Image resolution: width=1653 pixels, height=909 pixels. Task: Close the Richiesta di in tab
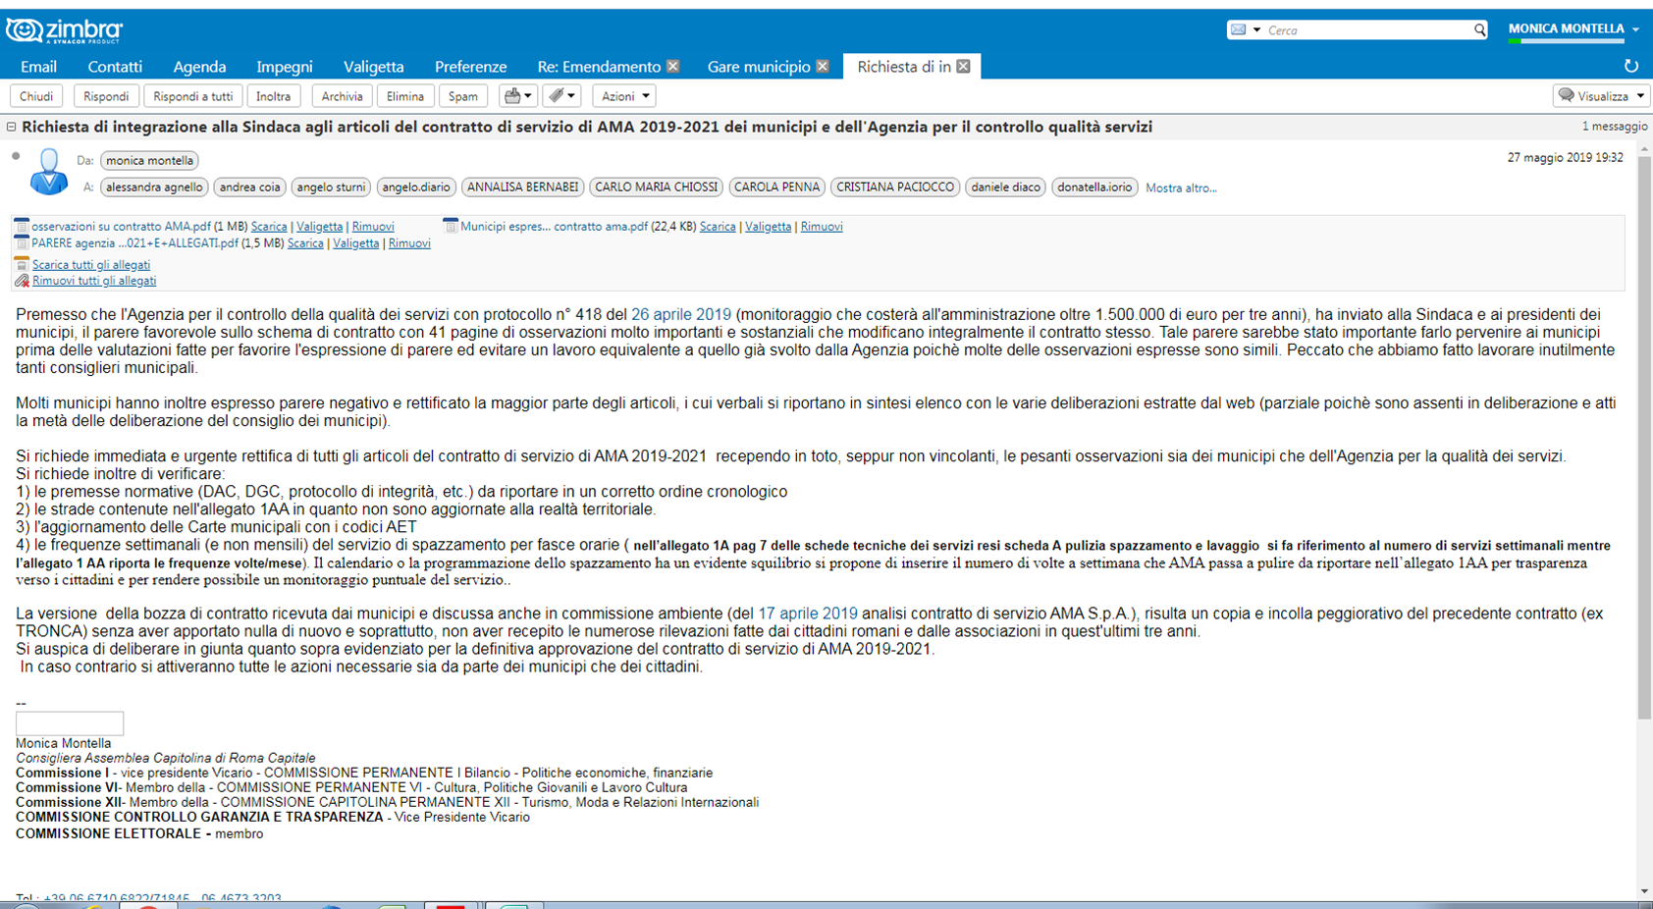click(x=964, y=67)
